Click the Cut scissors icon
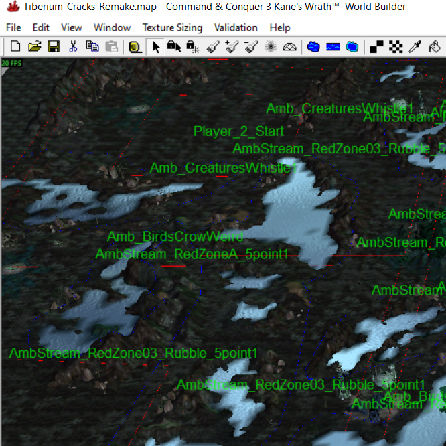 [x=73, y=46]
